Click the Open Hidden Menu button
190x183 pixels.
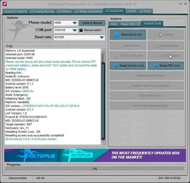(x=147, y=96)
